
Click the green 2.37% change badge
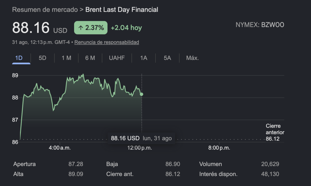click(x=91, y=28)
